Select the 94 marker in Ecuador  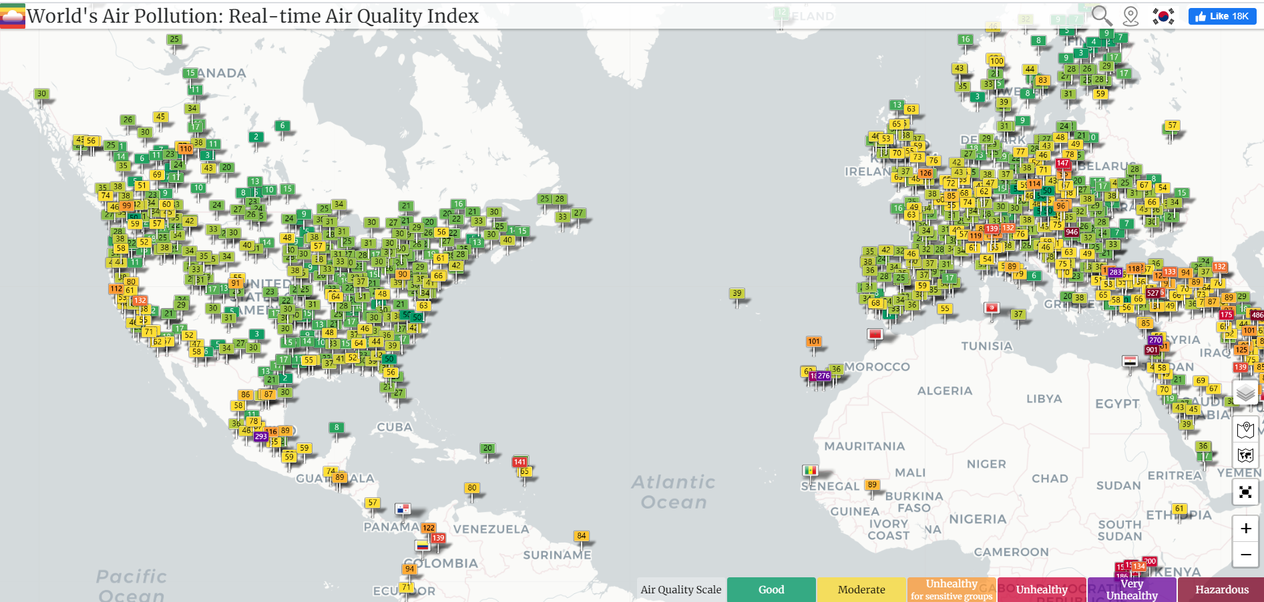409,569
